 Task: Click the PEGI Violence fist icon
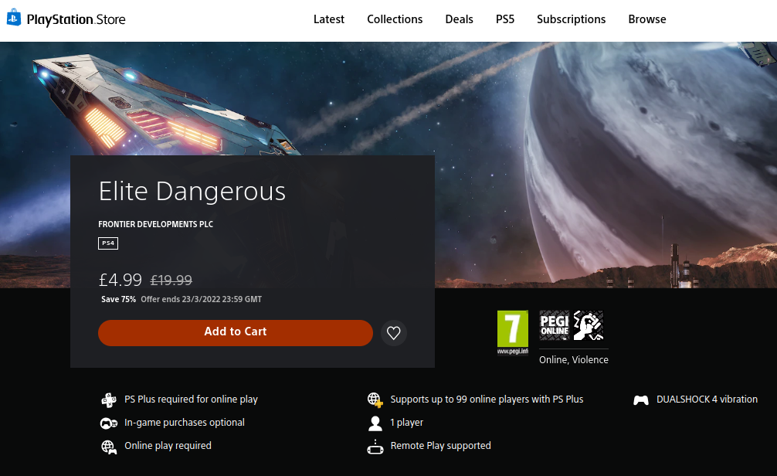[589, 325]
